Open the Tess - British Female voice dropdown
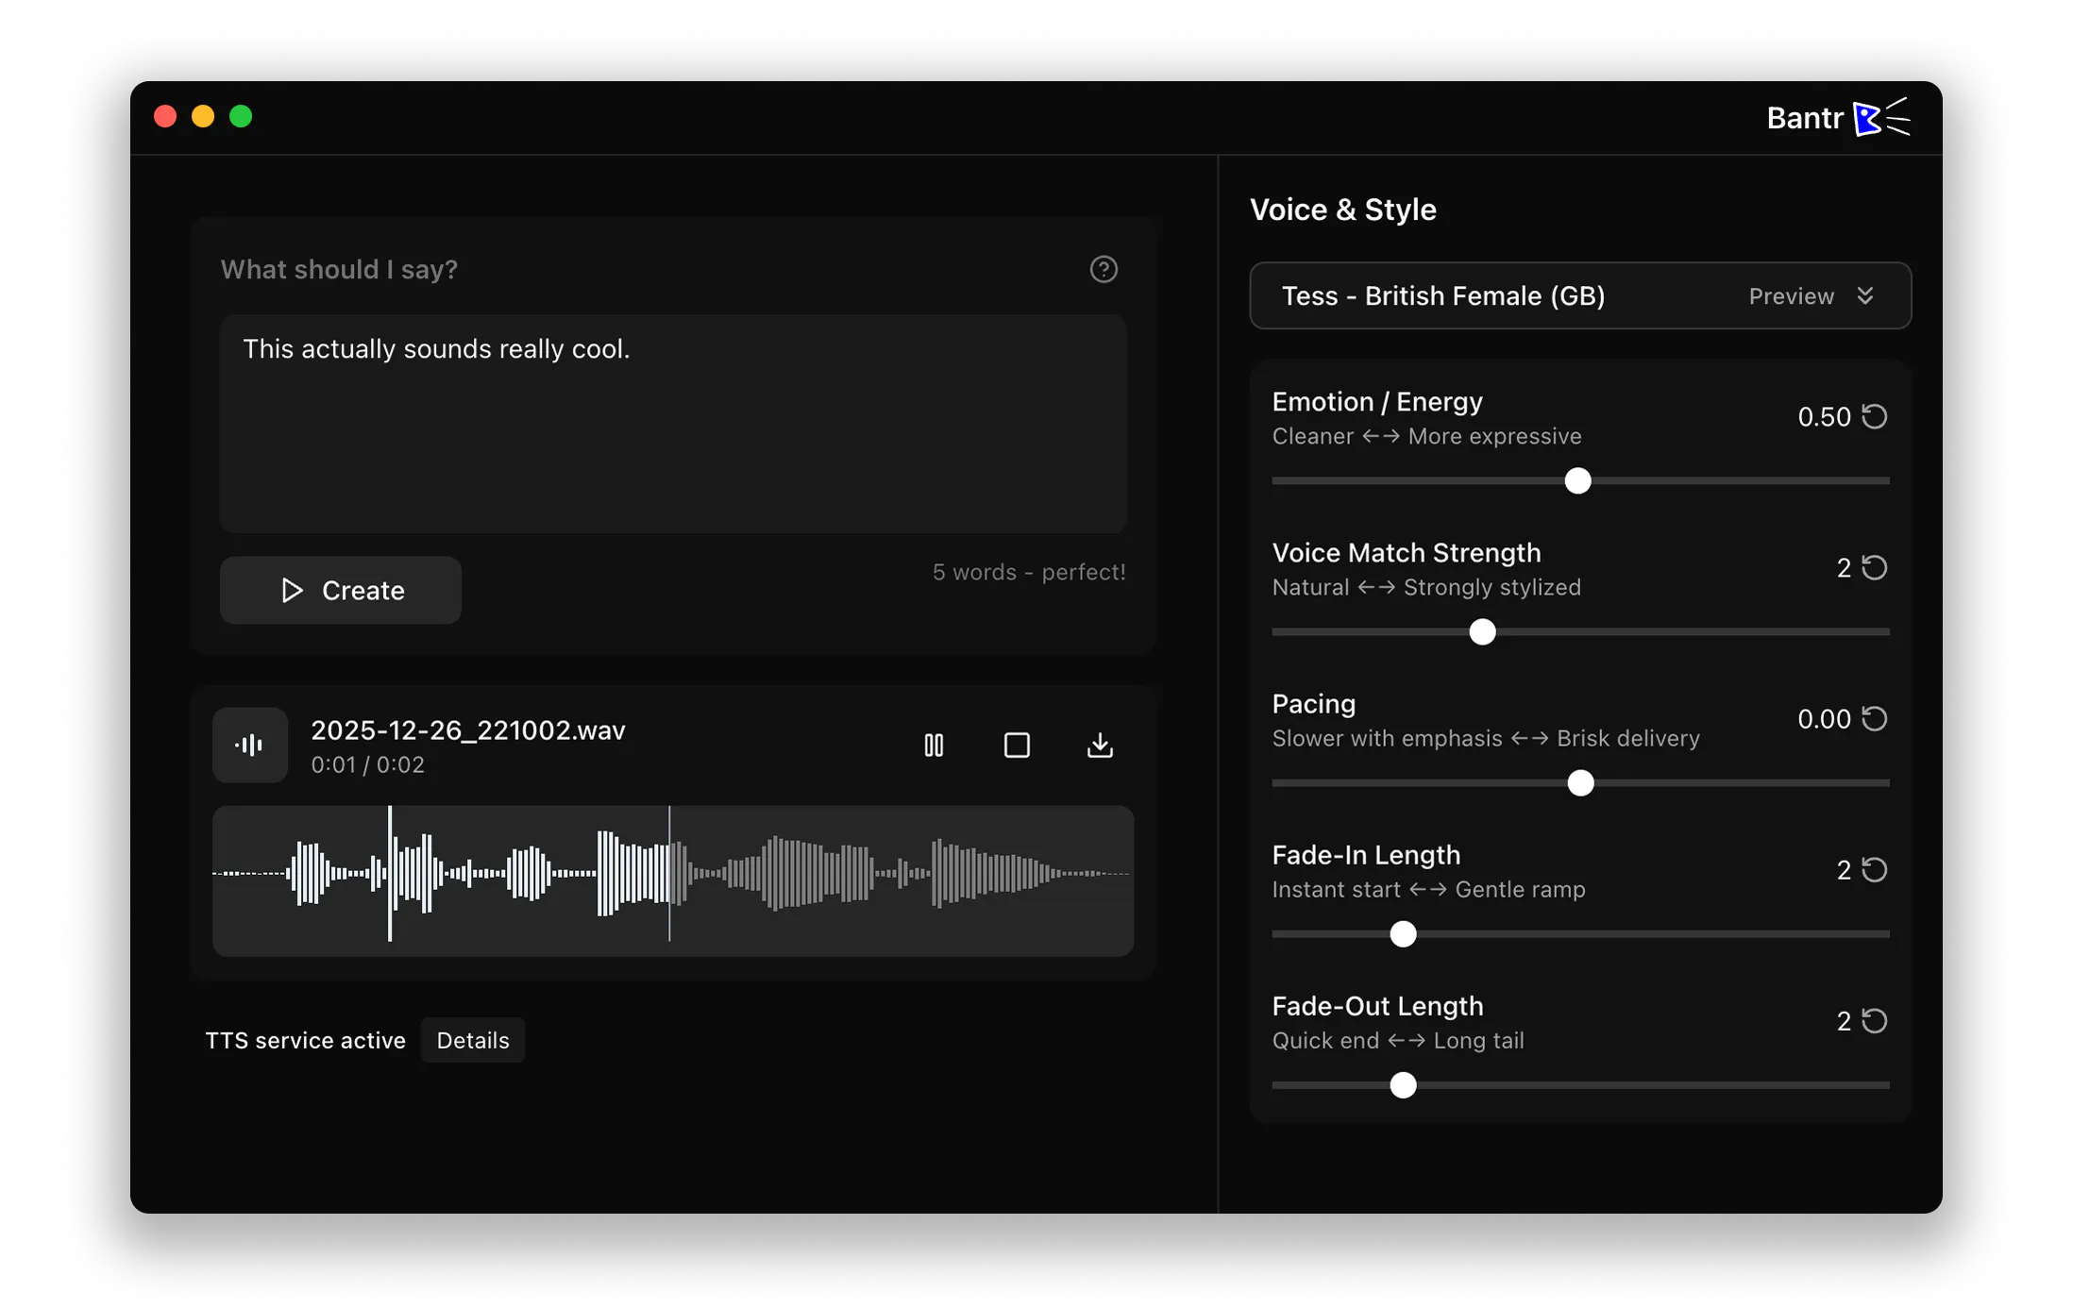 click(x=1580, y=295)
